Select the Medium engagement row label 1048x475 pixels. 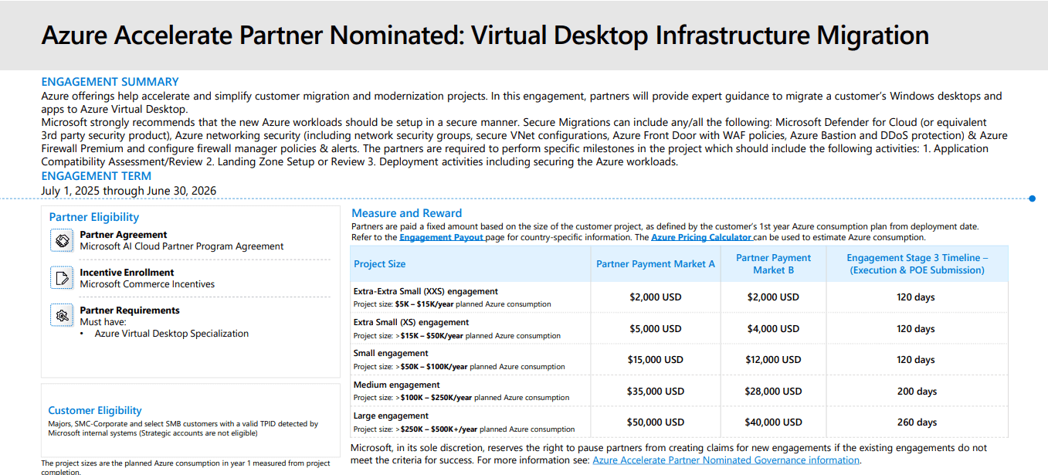point(397,385)
